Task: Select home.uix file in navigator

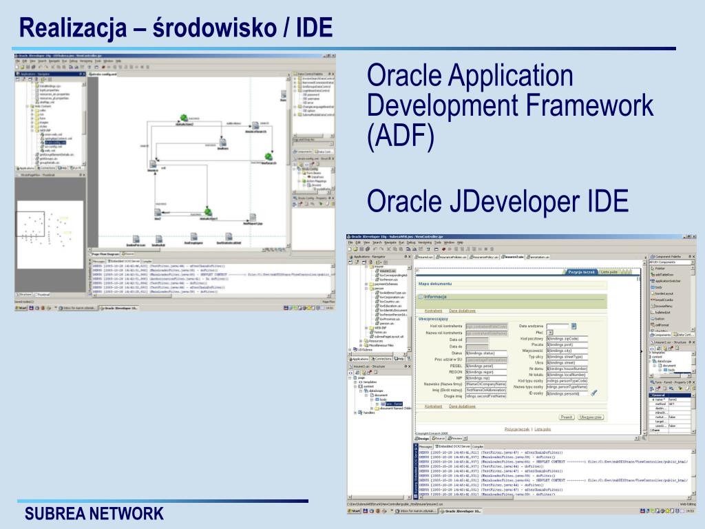Action: point(377,333)
